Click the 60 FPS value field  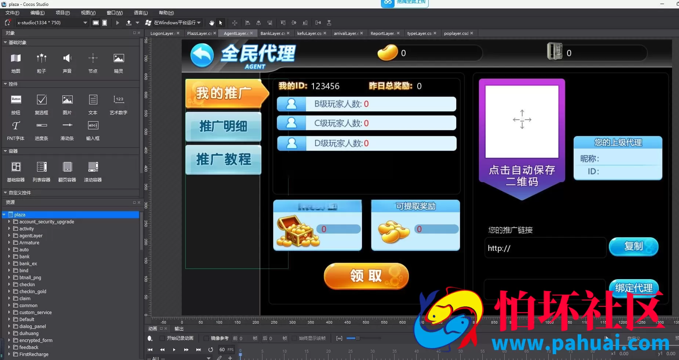click(226, 350)
